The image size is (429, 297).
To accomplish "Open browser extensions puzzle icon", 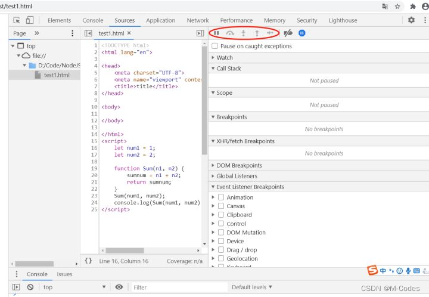I will coord(412,7).
